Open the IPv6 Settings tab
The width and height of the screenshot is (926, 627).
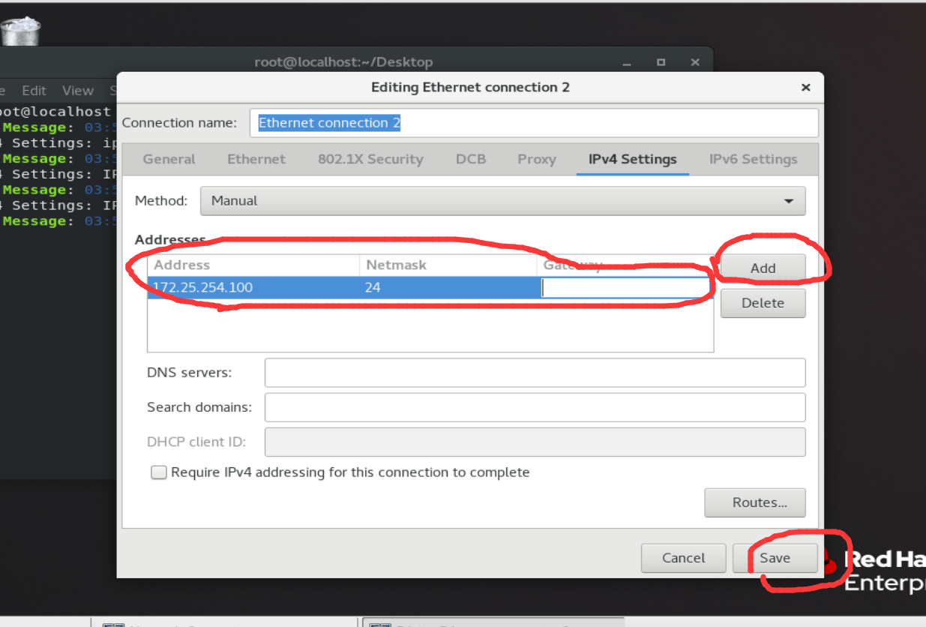(x=752, y=159)
